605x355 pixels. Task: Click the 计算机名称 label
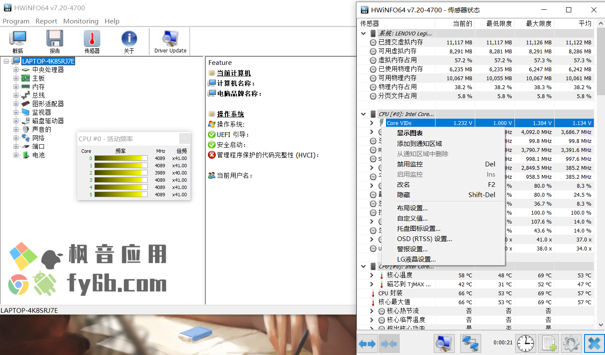[236, 83]
